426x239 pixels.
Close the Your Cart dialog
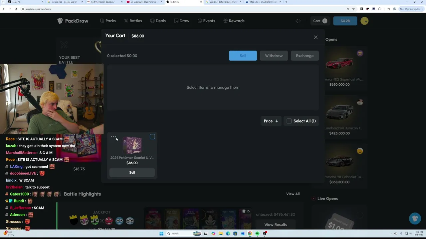pyautogui.click(x=316, y=37)
